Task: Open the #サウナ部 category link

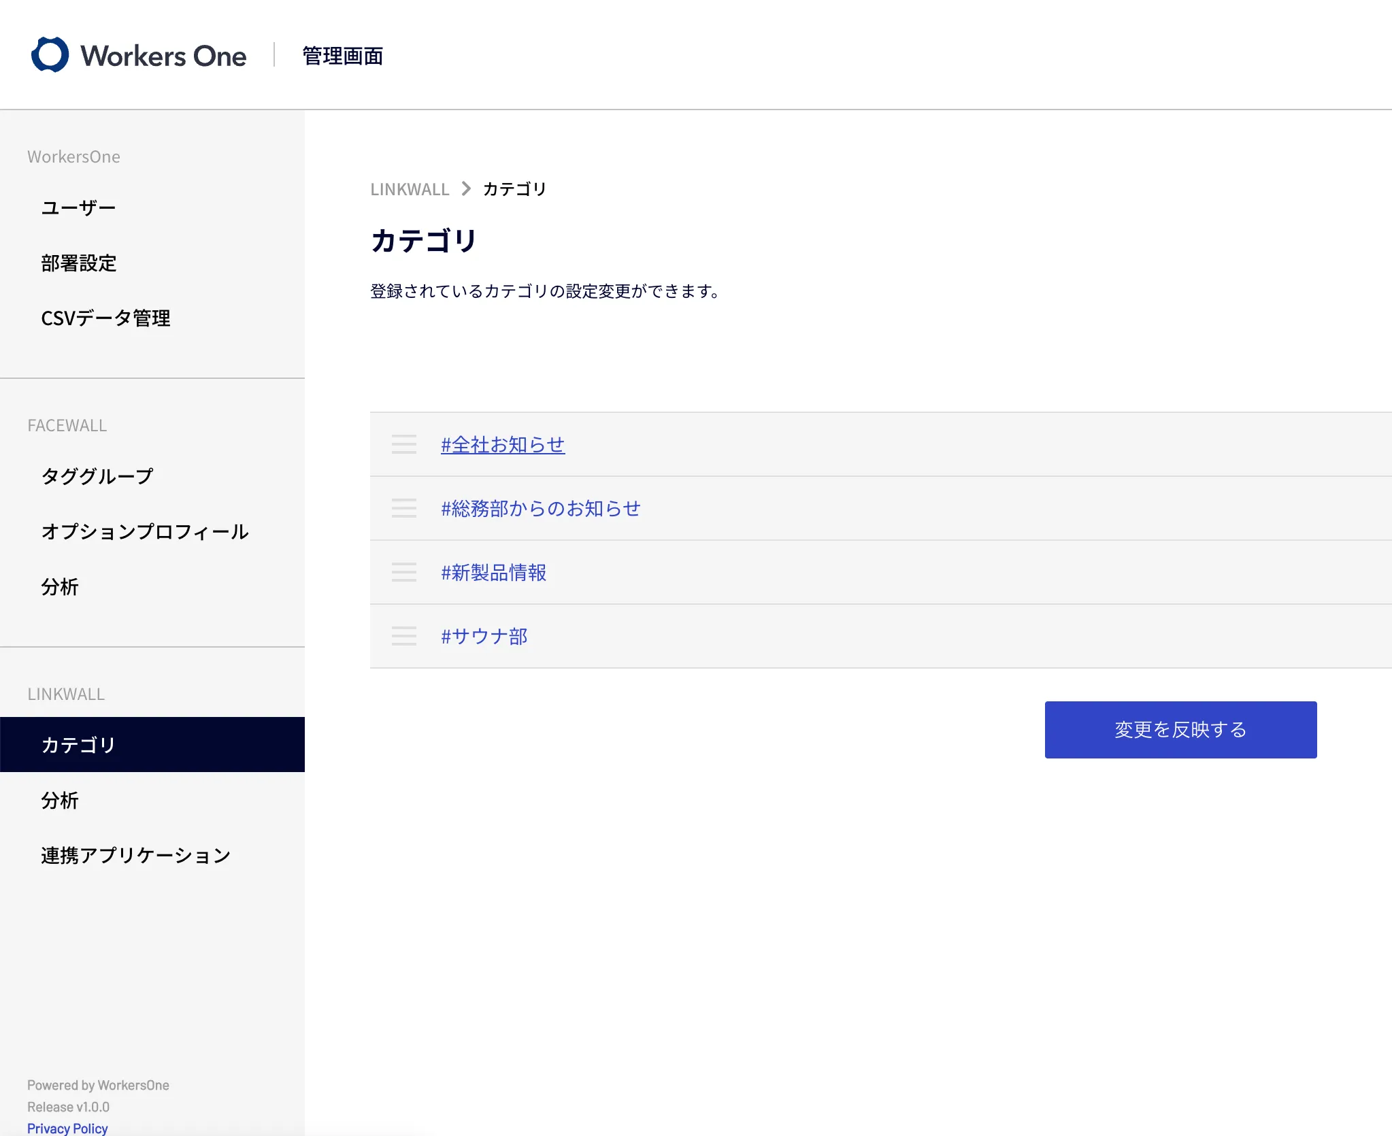Action: point(484,636)
